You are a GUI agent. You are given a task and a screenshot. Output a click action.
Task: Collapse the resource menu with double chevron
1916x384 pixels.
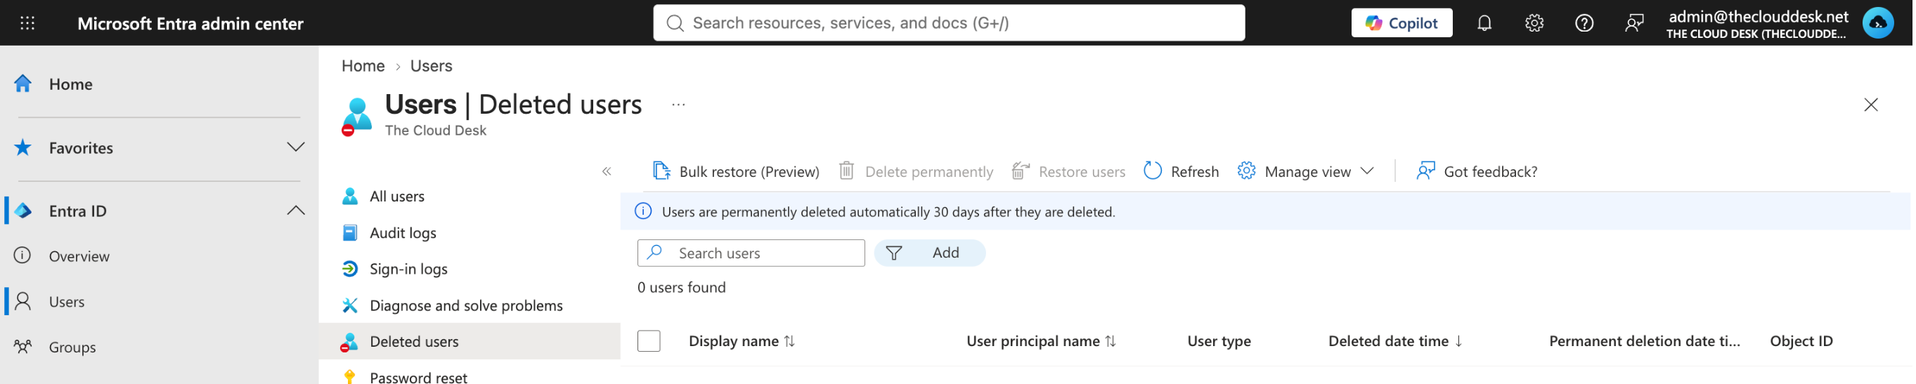(x=607, y=171)
